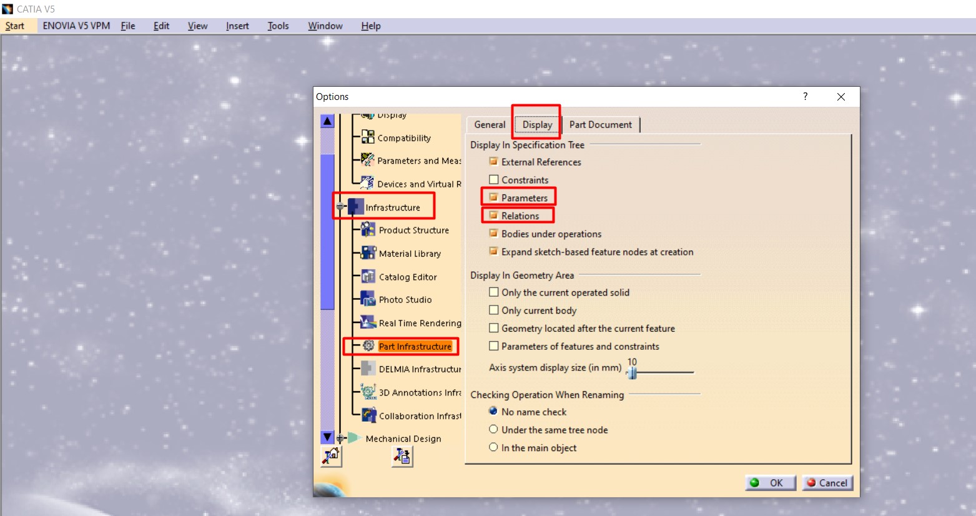Enable Parameters of features and constraints checkbox
Viewport: 976px width, 516px height.
tap(493, 345)
